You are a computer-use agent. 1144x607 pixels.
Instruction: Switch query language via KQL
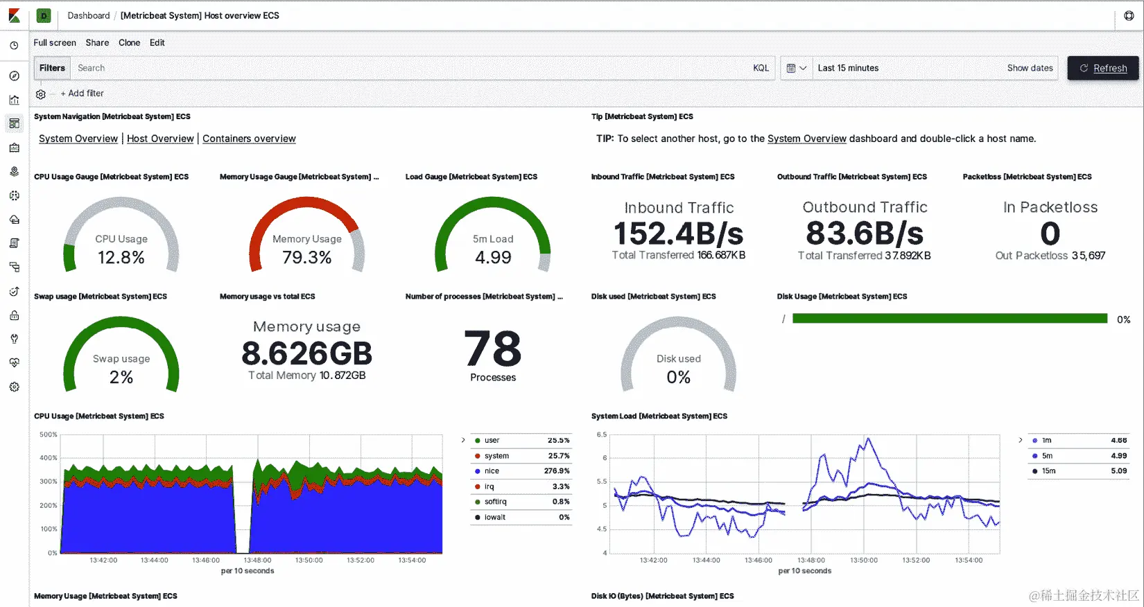[761, 68]
